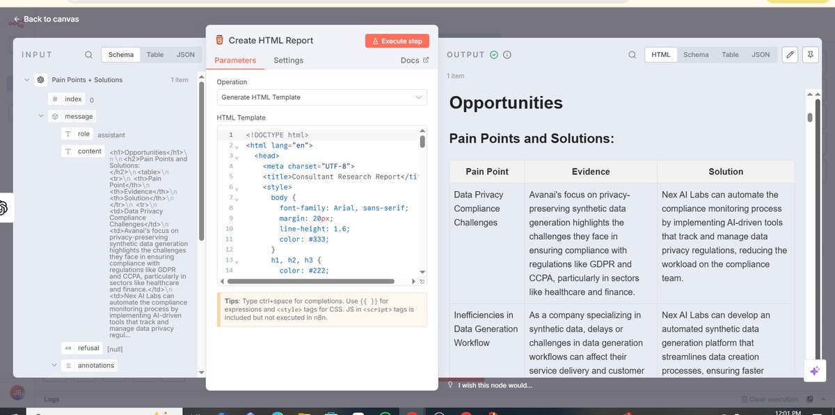
Task: Switch INPUT view to JSON
Action: [186, 55]
